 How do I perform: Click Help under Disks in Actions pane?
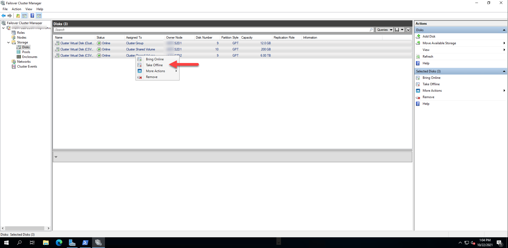(426, 63)
